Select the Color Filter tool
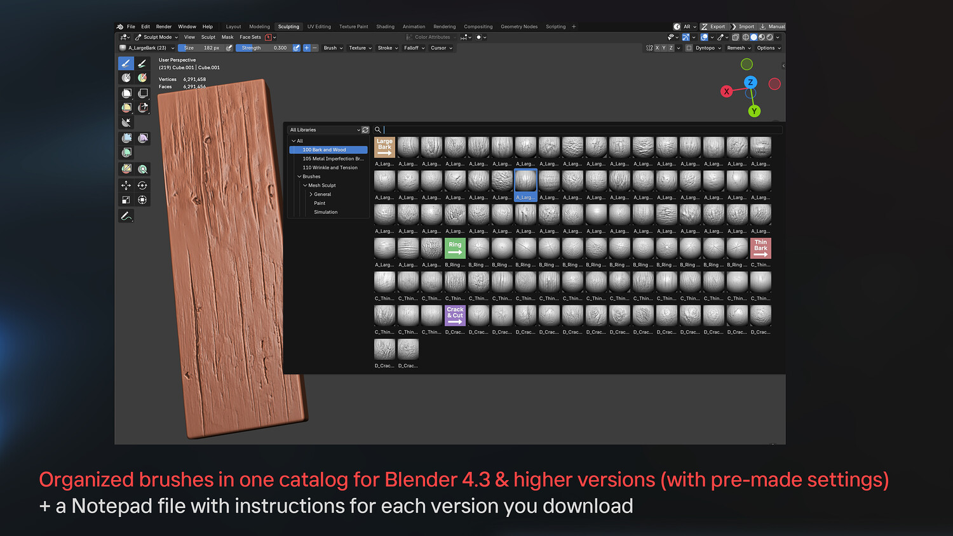Screen dimensions: 953x536 pos(126,152)
